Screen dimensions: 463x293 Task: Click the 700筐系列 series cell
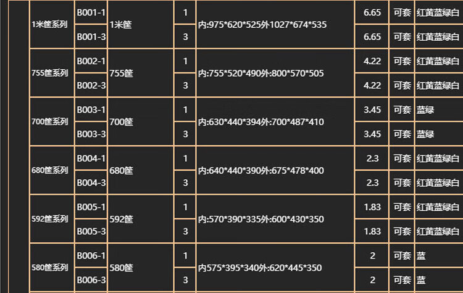click(49, 122)
